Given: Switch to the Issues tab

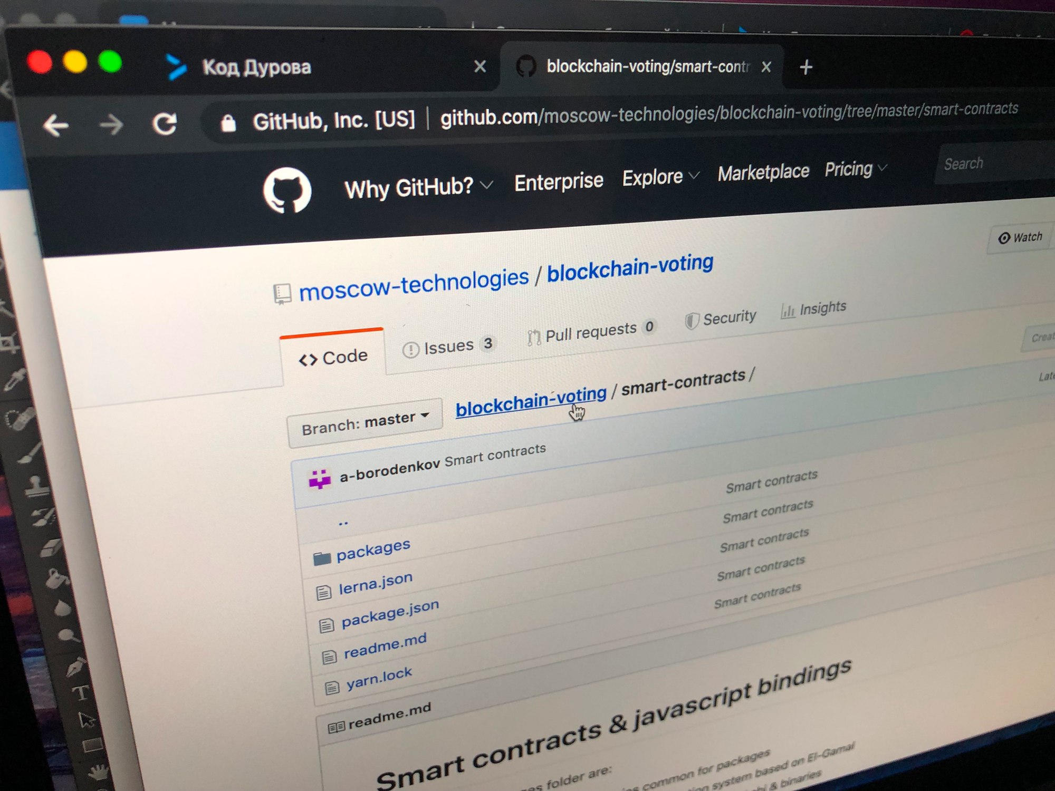Looking at the screenshot, I should point(448,346).
